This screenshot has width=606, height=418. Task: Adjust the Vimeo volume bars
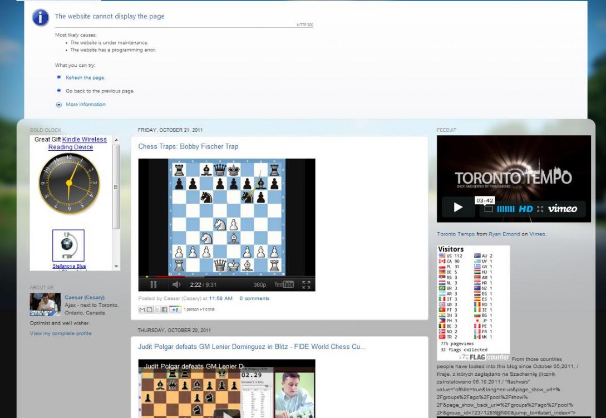coord(506,209)
